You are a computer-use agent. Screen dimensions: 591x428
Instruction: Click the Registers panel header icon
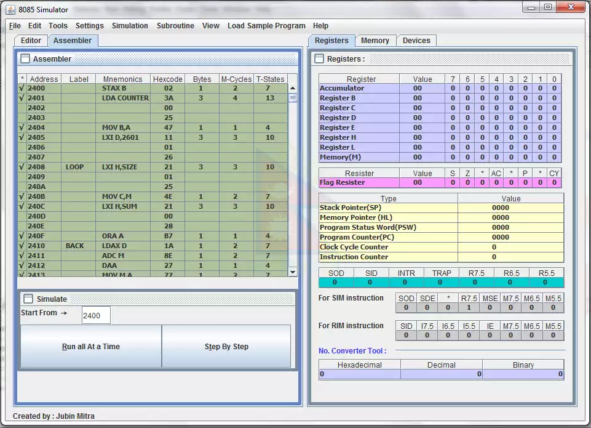click(318, 59)
